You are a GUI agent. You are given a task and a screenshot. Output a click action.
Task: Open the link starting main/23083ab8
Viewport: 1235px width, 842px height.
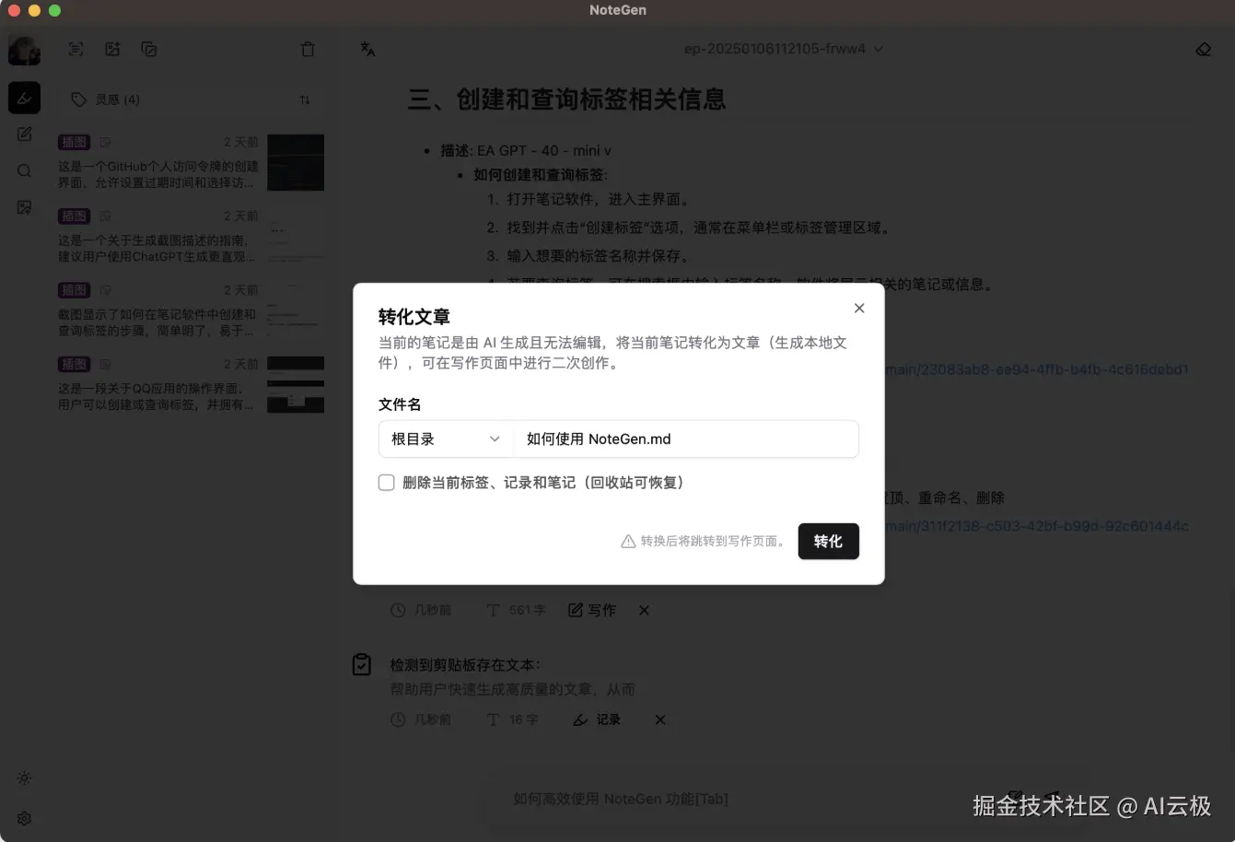[x=1037, y=369]
